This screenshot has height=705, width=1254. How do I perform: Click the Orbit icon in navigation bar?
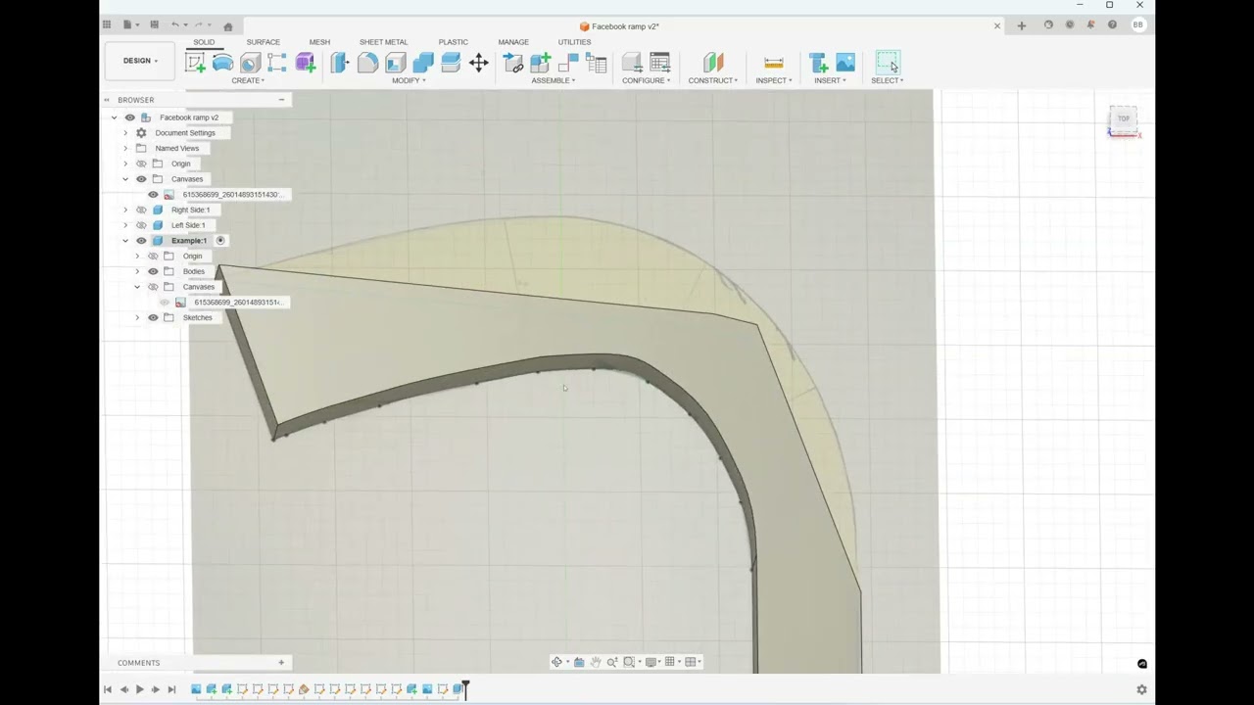[556, 662]
